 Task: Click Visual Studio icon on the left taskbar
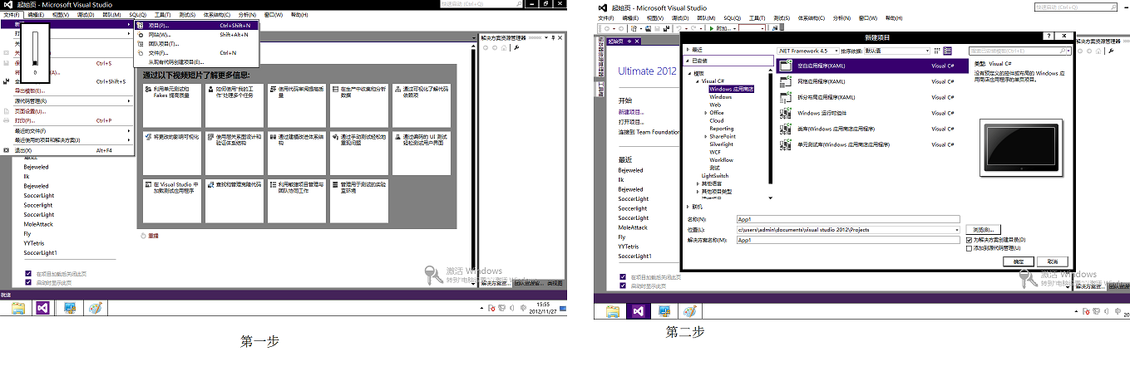44,308
